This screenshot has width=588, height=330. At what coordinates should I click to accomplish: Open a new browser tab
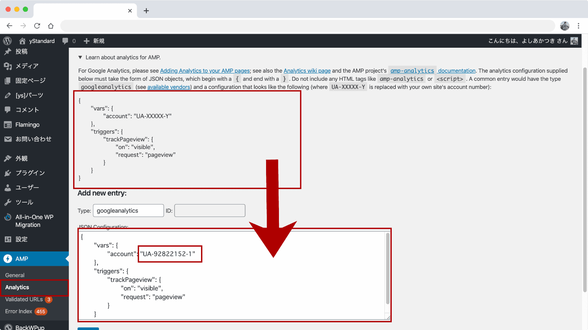pos(146,11)
